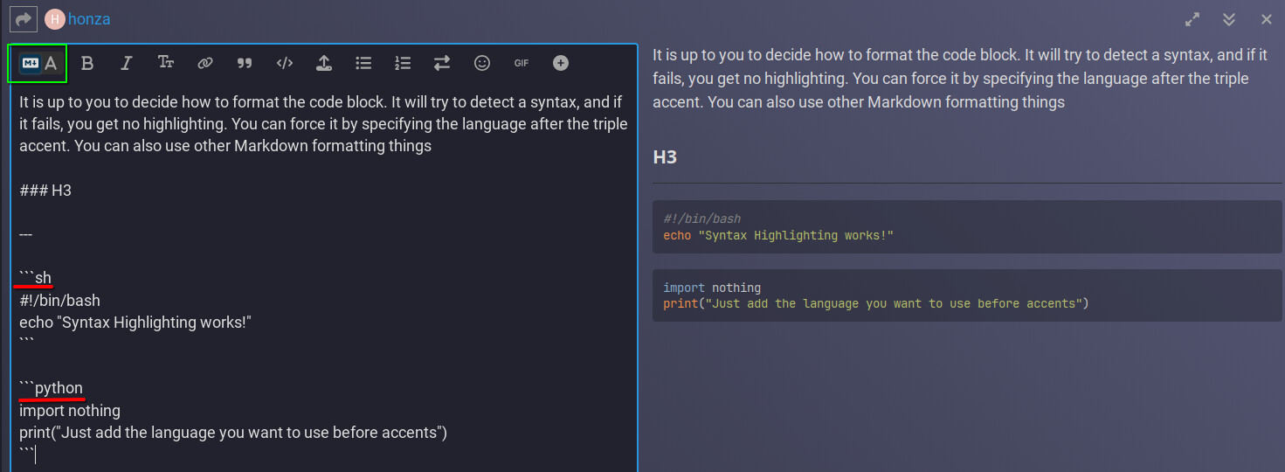The height and width of the screenshot is (472, 1285).
Task: Expand the plus options menu
Action: tap(561, 63)
